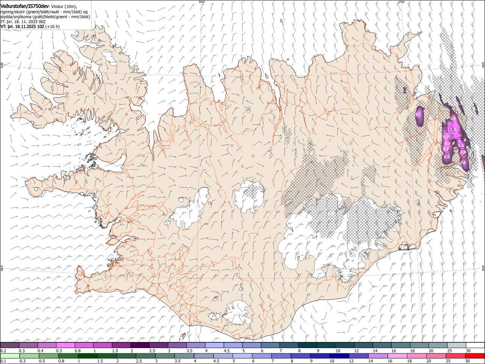Screen dimensions: 485x364
Task: Select the 0.8 pink-violet snow legend swatch
Action: [x=84, y=345]
